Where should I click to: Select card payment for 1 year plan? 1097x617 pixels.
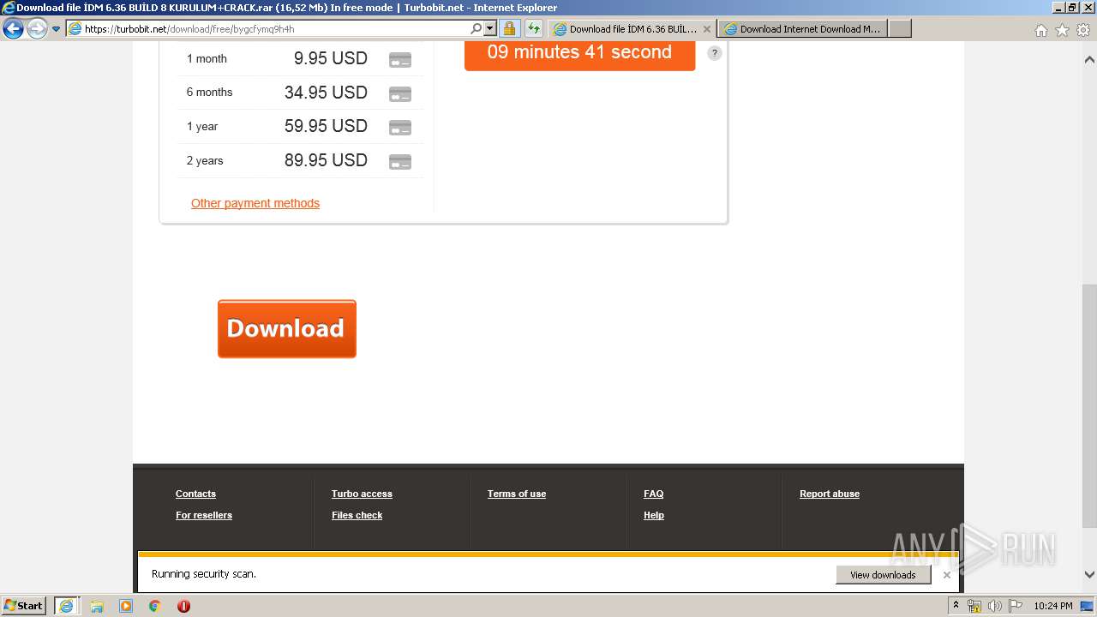click(400, 128)
